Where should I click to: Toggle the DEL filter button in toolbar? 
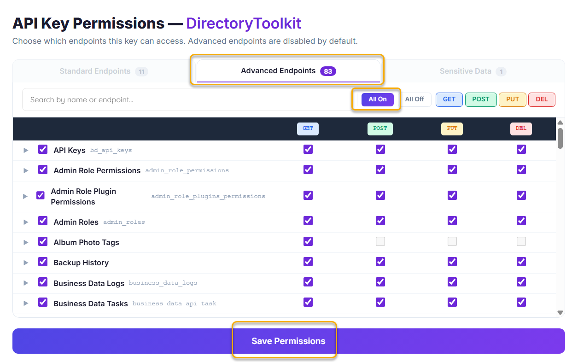tap(542, 99)
